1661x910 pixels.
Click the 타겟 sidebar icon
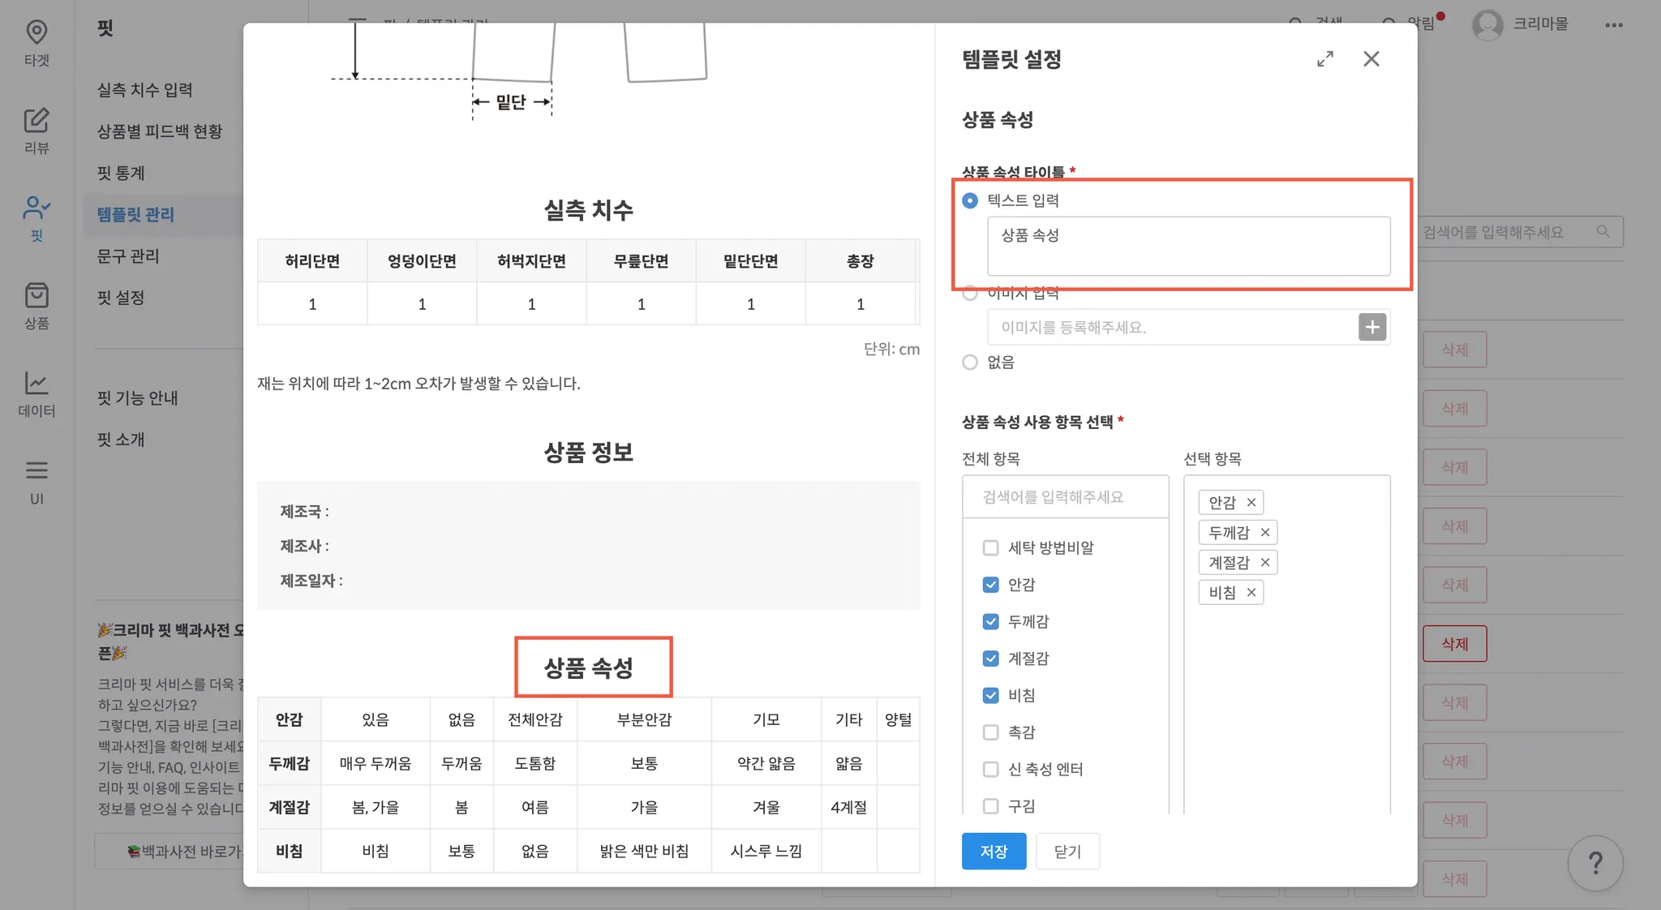coord(36,33)
